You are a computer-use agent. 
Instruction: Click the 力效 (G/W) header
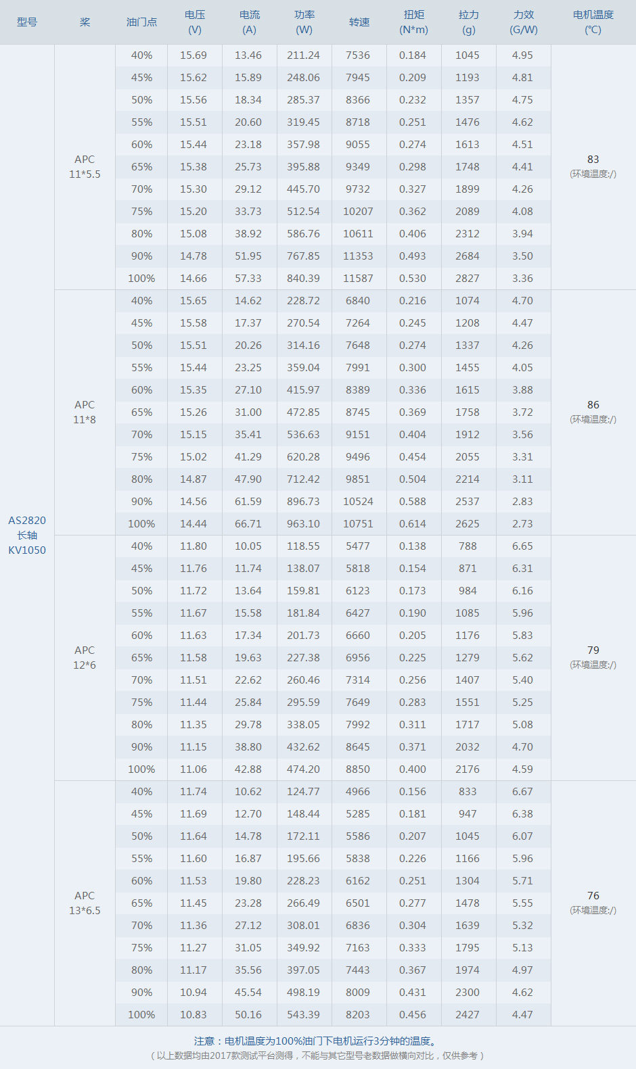[x=524, y=22]
